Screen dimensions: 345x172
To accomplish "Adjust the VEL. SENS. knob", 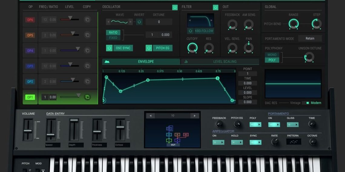I will [x=232, y=48].
